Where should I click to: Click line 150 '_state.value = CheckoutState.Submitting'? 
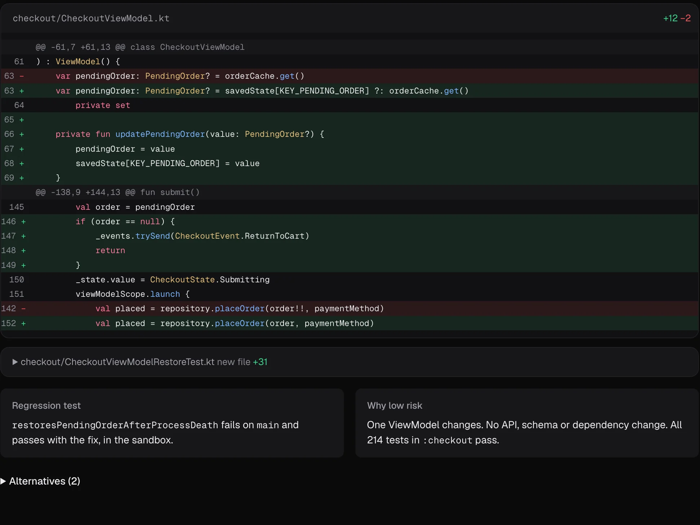coord(350,279)
